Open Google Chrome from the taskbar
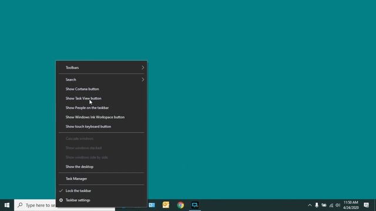This screenshot has width=376, height=211. 180,205
